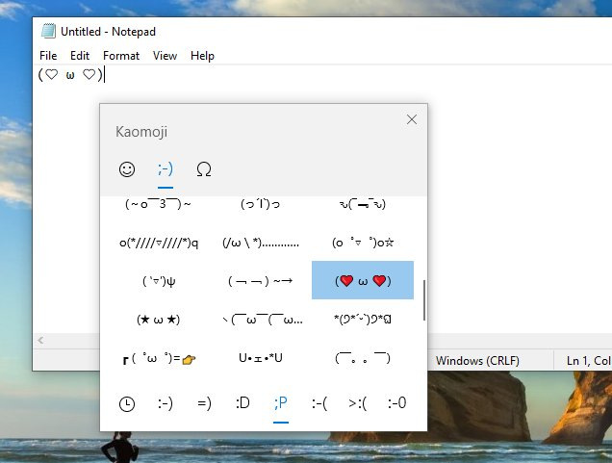Open Notepad File menu
The height and width of the screenshot is (463, 612).
tap(48, 56)
